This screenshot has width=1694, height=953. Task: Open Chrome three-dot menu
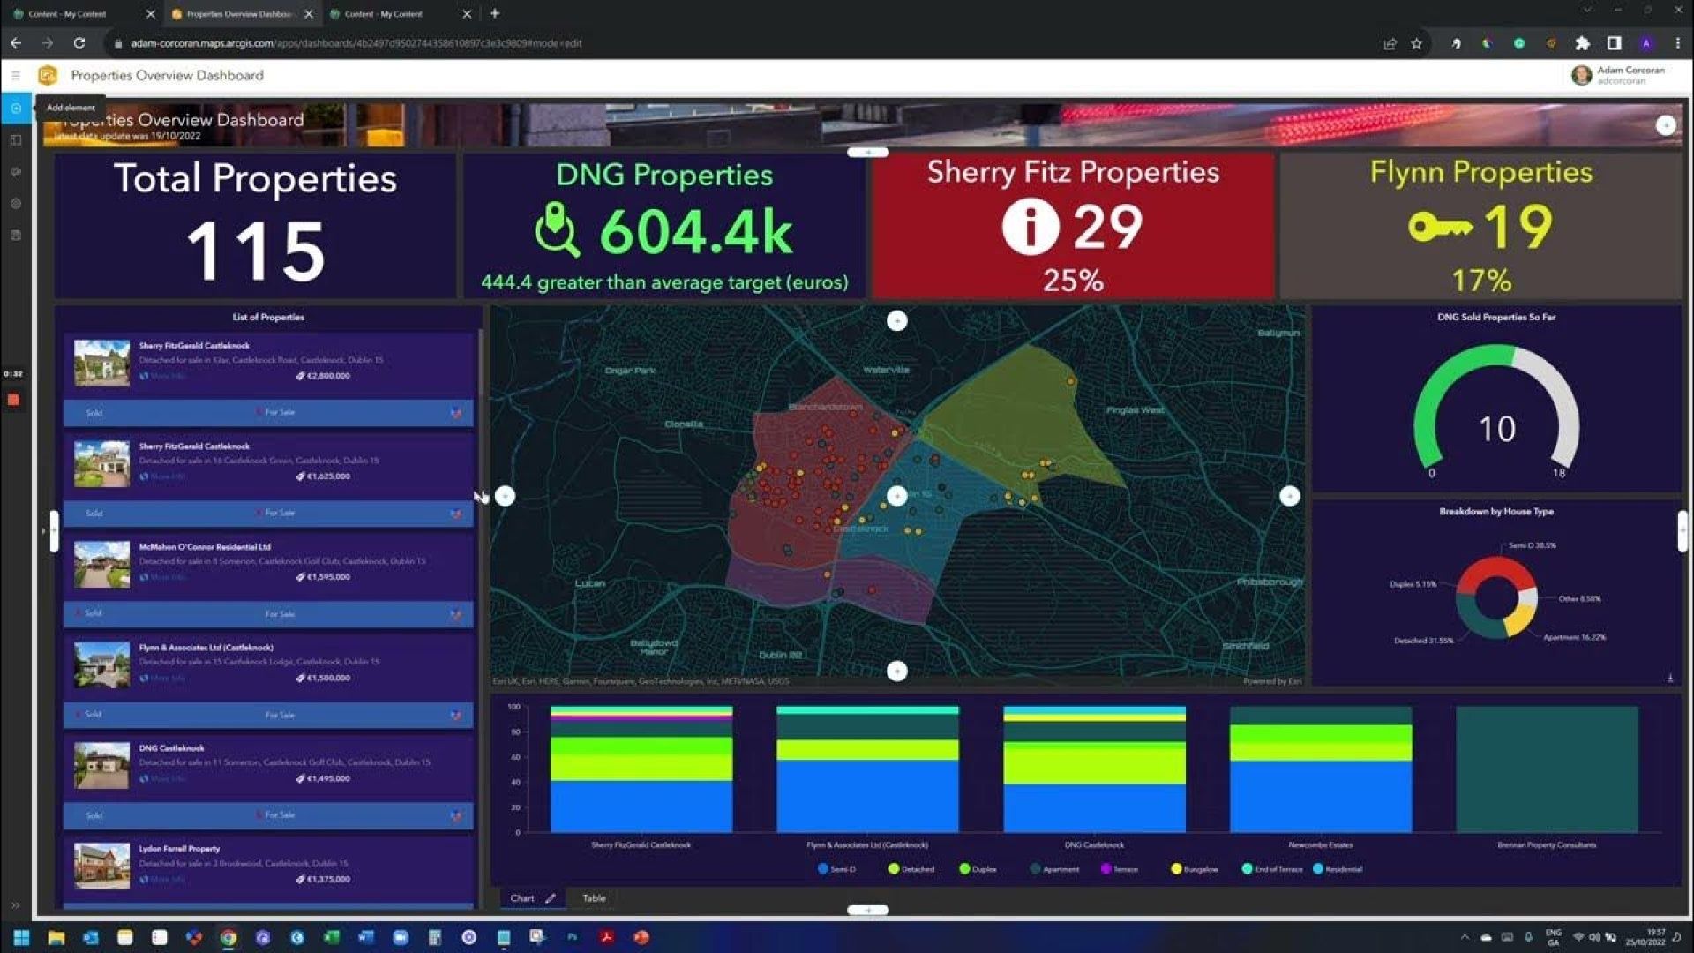pyautogui.click(x=1678, y=43)
